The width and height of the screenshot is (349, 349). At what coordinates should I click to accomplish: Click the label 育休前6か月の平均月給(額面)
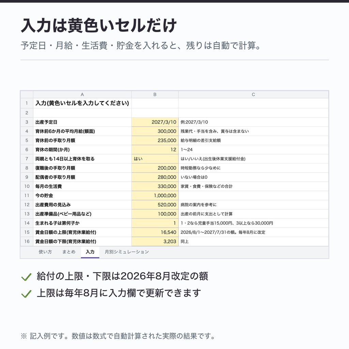tap(65, 131)
